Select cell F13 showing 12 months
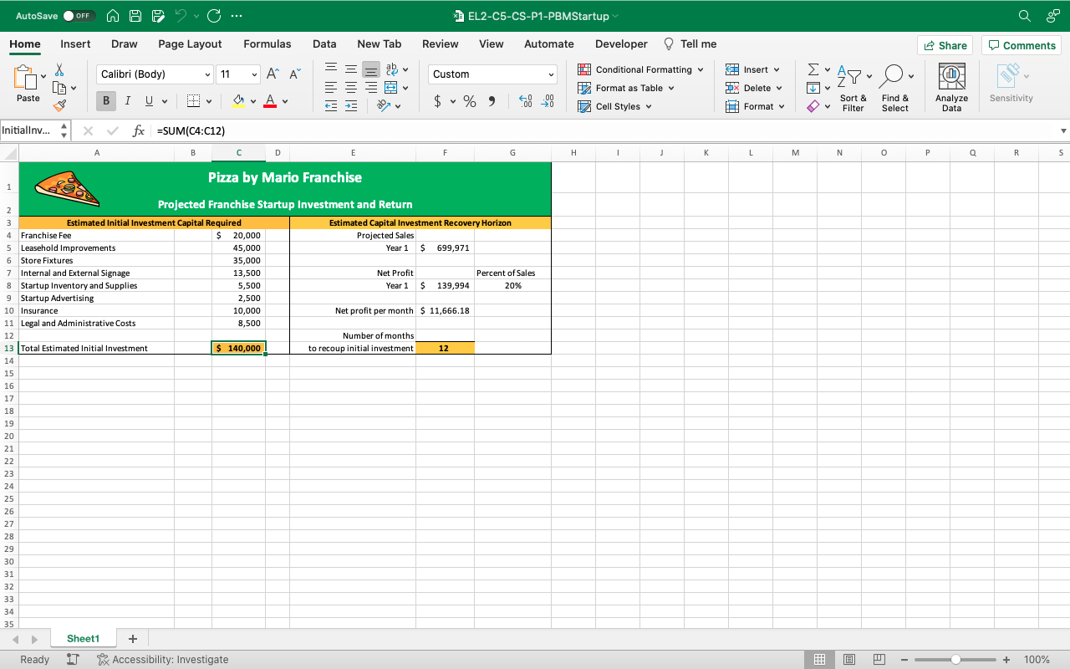The height and width of the screenshot is (669, 1070). 445,348
